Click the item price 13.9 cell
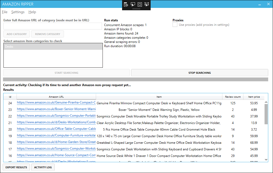Screen dimensions: 273x173 point(254,123)
